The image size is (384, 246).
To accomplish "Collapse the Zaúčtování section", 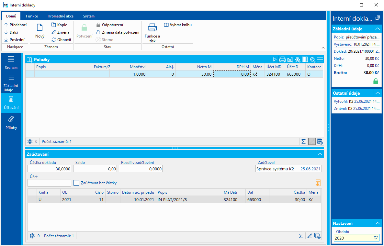I will [320, 155].
